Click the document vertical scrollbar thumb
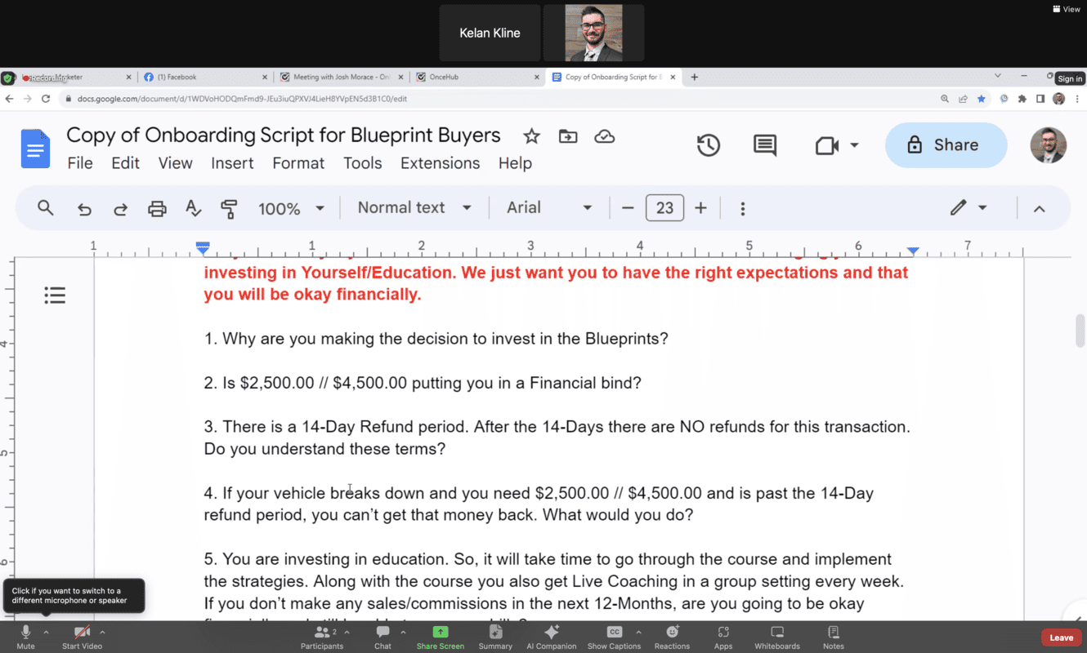Screen dimensions: 1087x653 1080,331
